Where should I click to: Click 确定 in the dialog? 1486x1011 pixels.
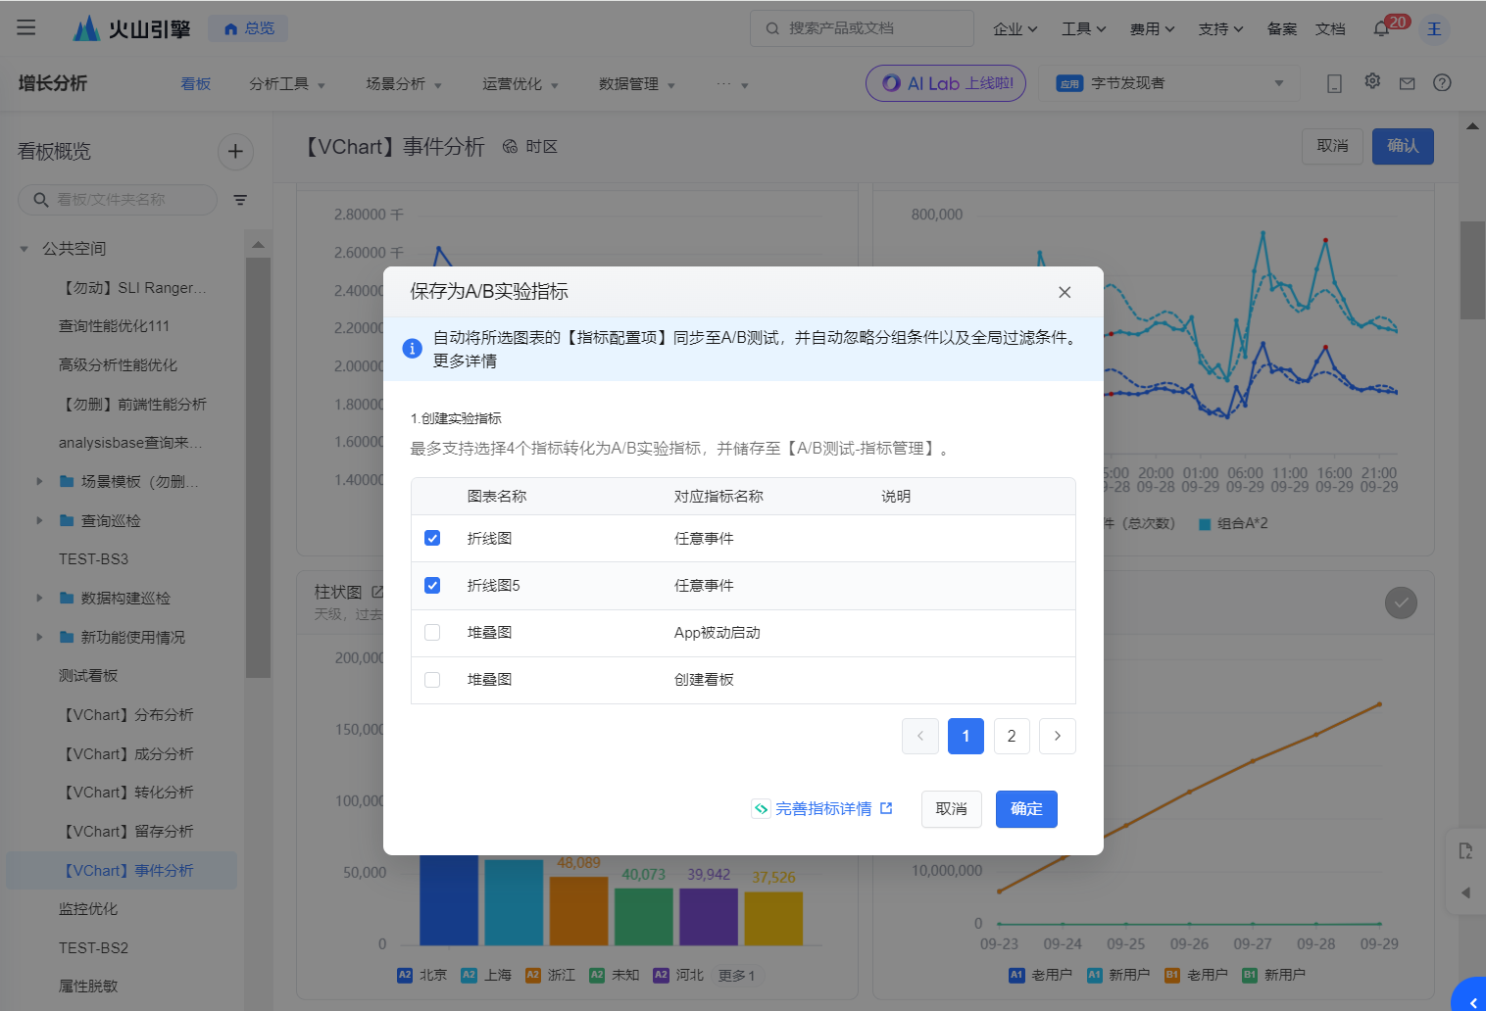click(1026, 809)
